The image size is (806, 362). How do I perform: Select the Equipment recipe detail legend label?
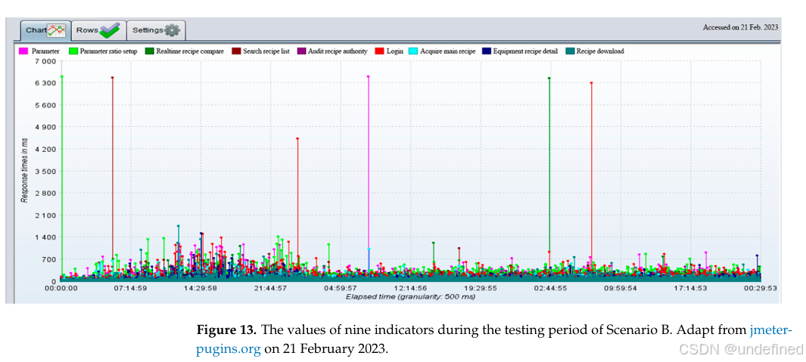524,51
